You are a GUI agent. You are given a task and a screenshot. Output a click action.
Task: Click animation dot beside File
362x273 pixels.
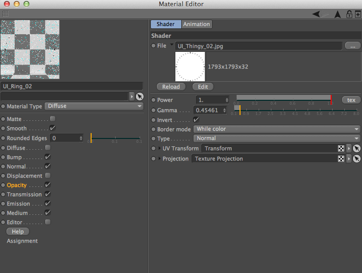click(153, 45)
